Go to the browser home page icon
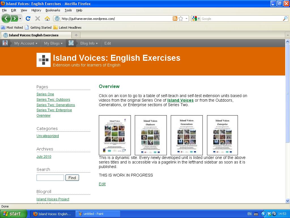290x218 pixels. click(47, 19)
